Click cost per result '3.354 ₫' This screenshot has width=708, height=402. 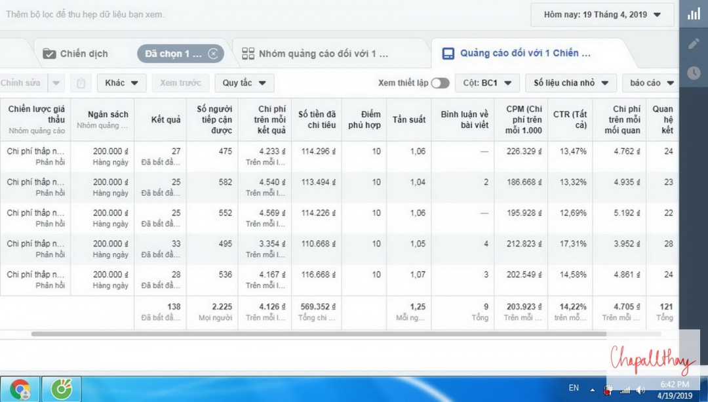click(272, 243)
